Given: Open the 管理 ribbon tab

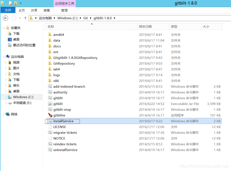Looking at the screenshot, I should coord(64,10).
